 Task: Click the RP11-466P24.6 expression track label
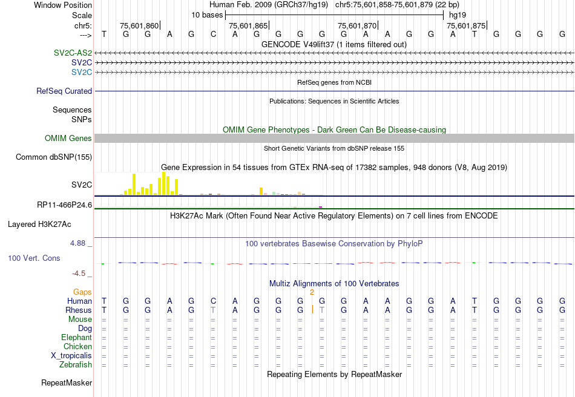click(x=64, y=205)
